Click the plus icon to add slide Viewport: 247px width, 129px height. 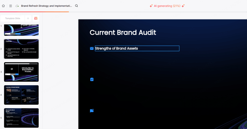pyautogui.click(x=28, y=18)
